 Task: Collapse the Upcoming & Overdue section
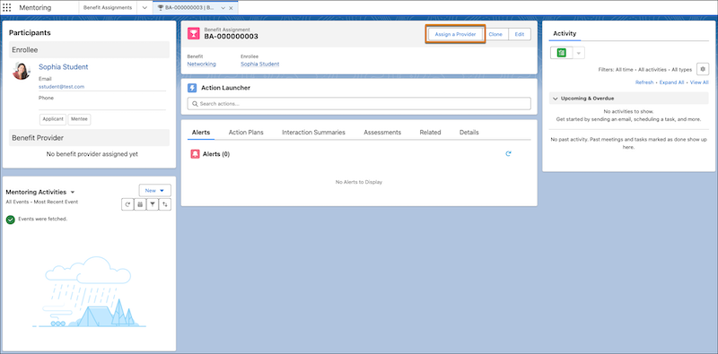[556, 99]
